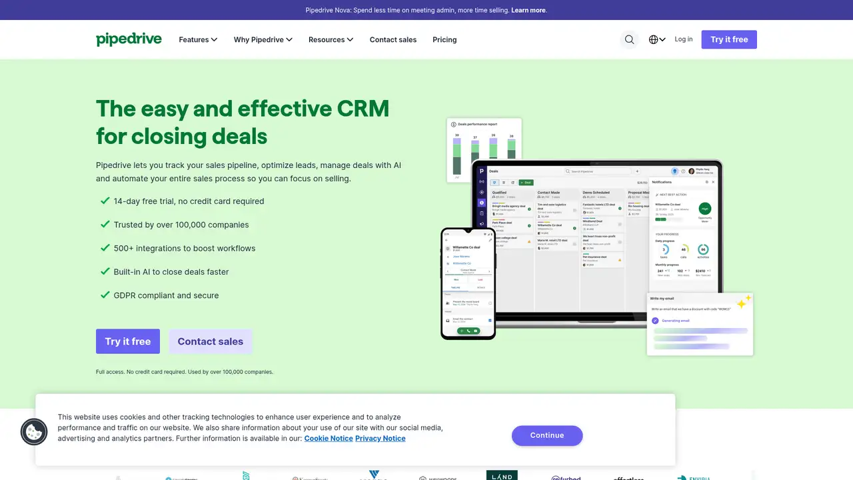The height and width of the screenshot is (480, 853).
Task: Select 'Trusted by over 100,000 companies' text
Action: point(181,225)
